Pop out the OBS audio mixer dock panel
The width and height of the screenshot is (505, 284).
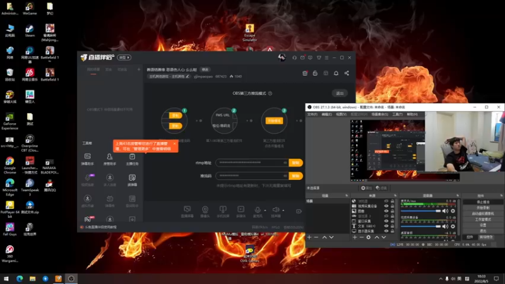(x=458, y=196)
